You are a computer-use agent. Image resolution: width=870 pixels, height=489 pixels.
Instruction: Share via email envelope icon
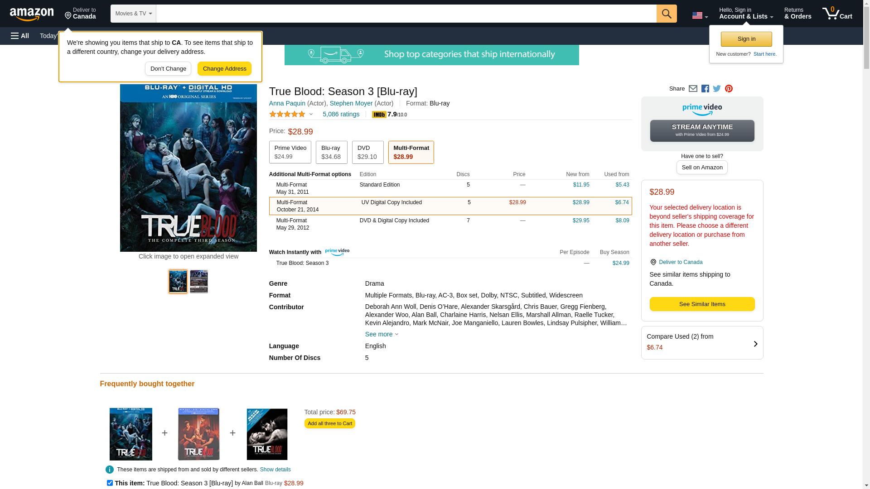click(x=693, y=89)
